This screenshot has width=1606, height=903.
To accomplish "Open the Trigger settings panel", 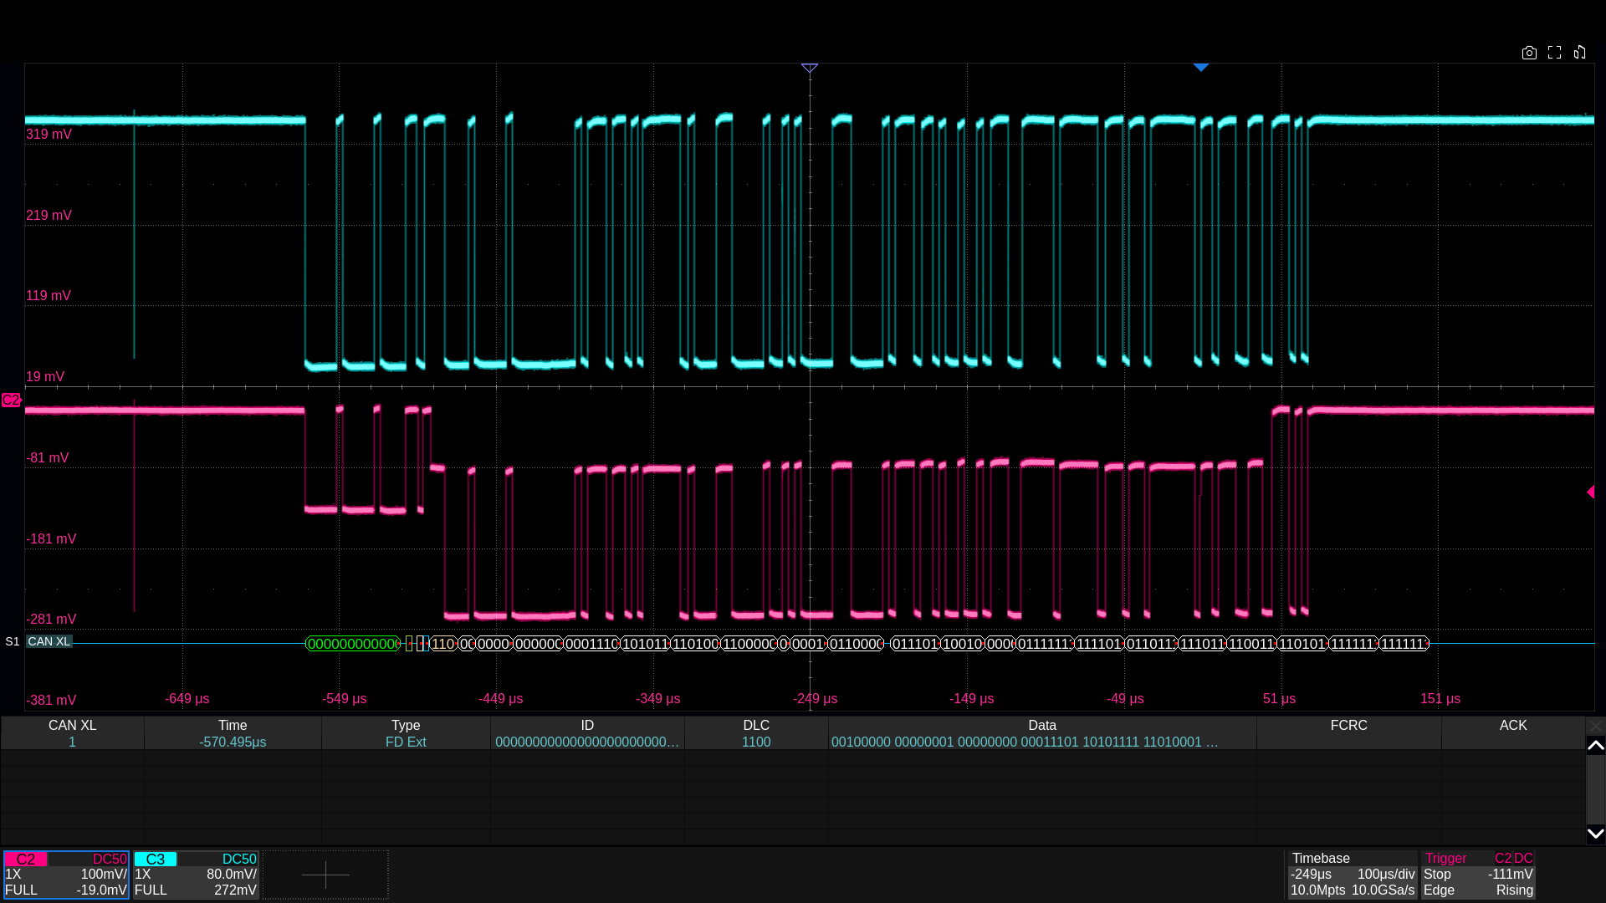I will pyautogui.click(x=1478, y=875).
